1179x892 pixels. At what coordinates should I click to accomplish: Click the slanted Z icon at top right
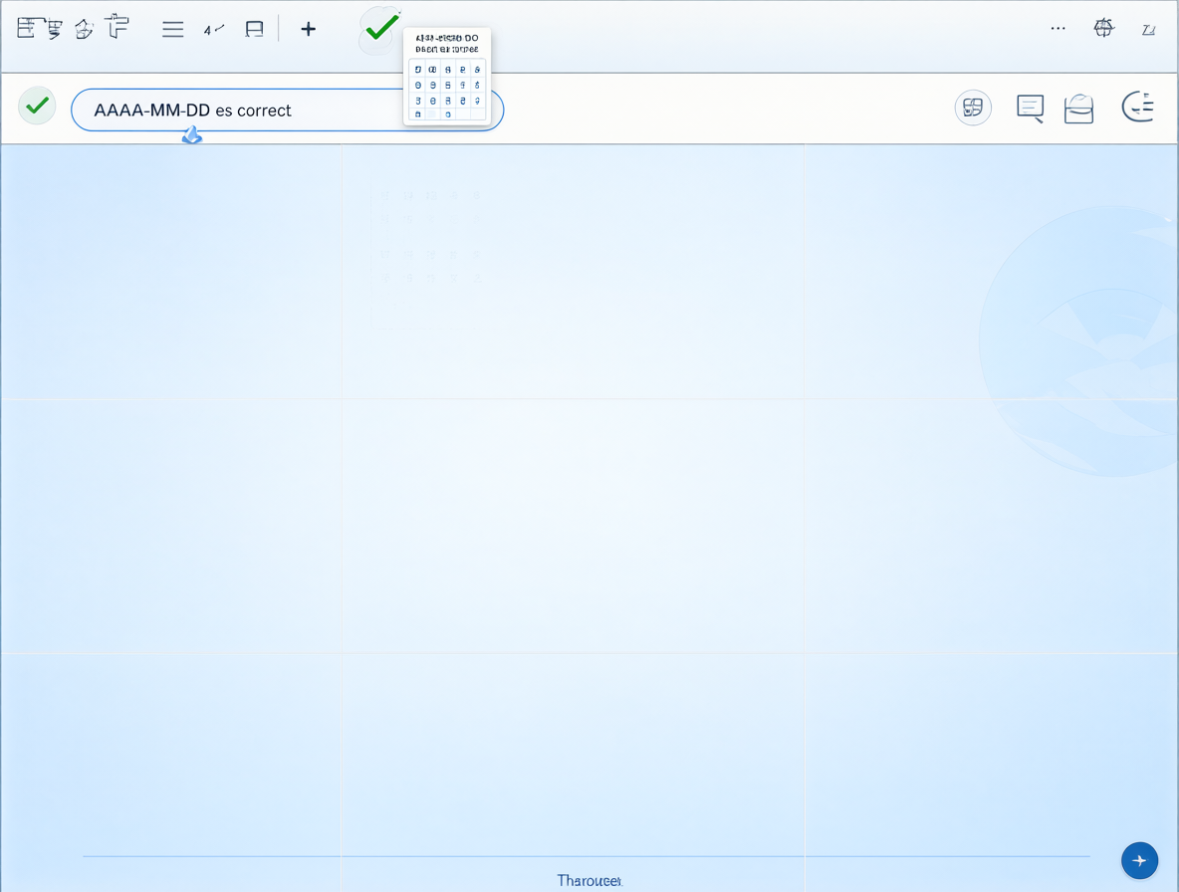(x=1148, y=30)
